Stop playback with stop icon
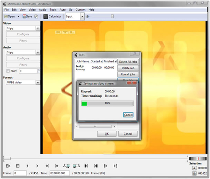The height and width of the screenshot is (179, 210). (x=18, y=166)
